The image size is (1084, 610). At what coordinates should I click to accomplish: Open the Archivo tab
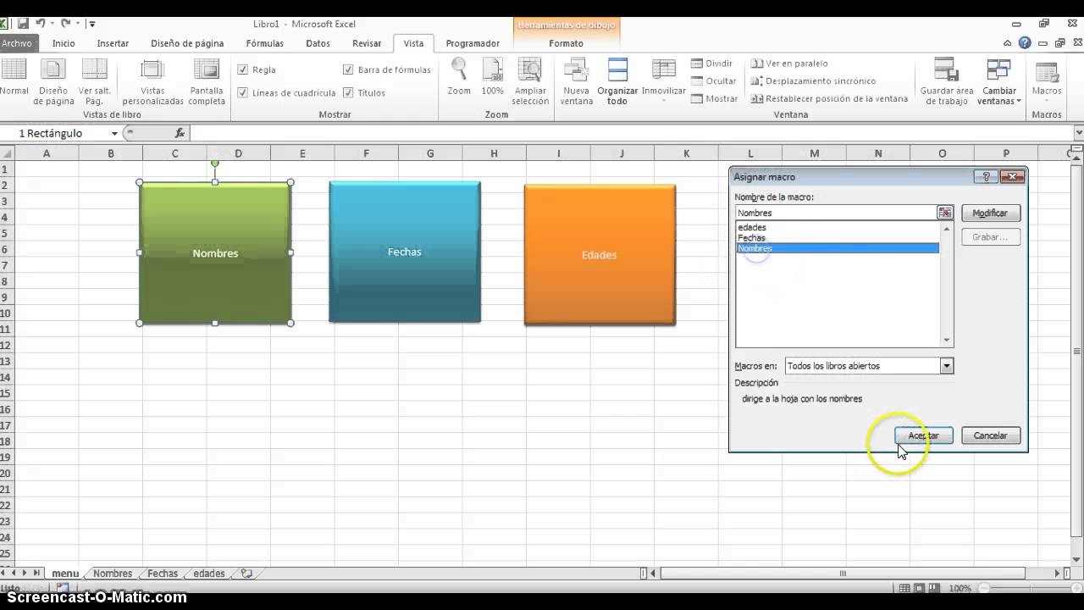(x=16, y=43)
